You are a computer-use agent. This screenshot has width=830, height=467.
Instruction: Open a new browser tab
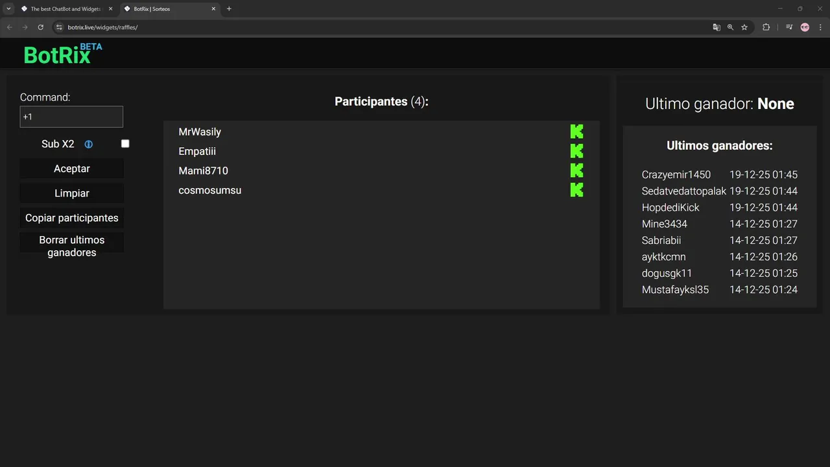pyautogui.click(x=229, y=9)
